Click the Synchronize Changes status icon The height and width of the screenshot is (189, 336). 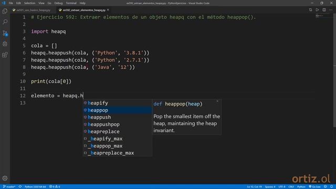(20, 187)
